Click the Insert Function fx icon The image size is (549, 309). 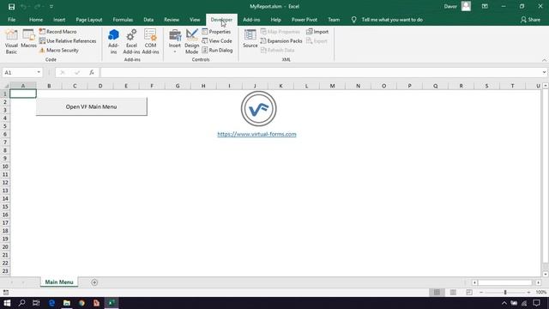(92, 72)
